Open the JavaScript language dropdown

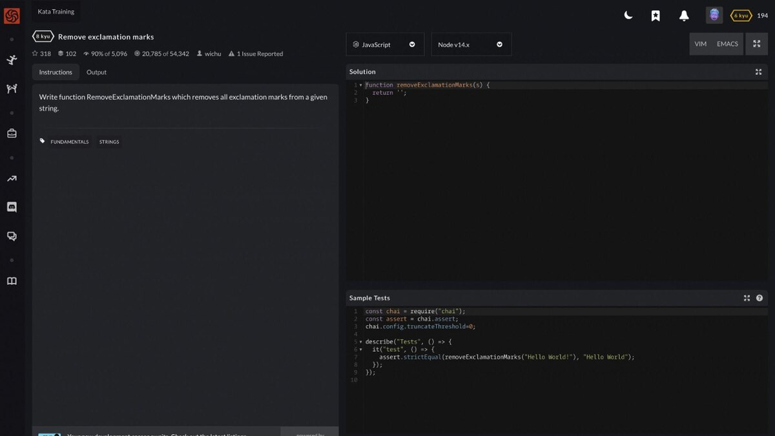coord(385,44)
